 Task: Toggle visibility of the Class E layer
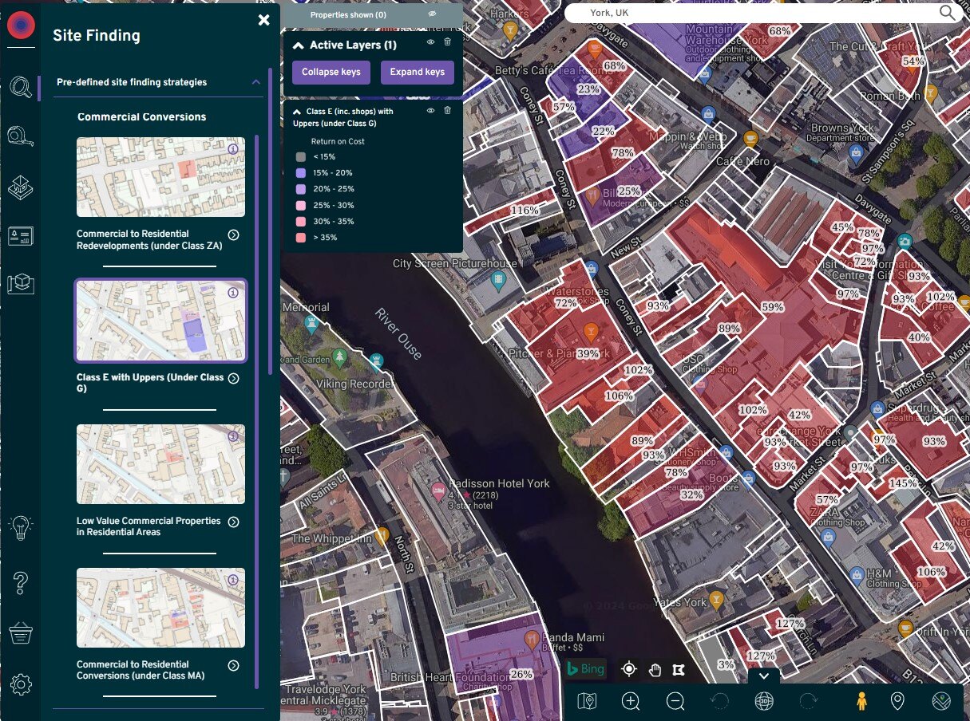[x=430, y=111]
